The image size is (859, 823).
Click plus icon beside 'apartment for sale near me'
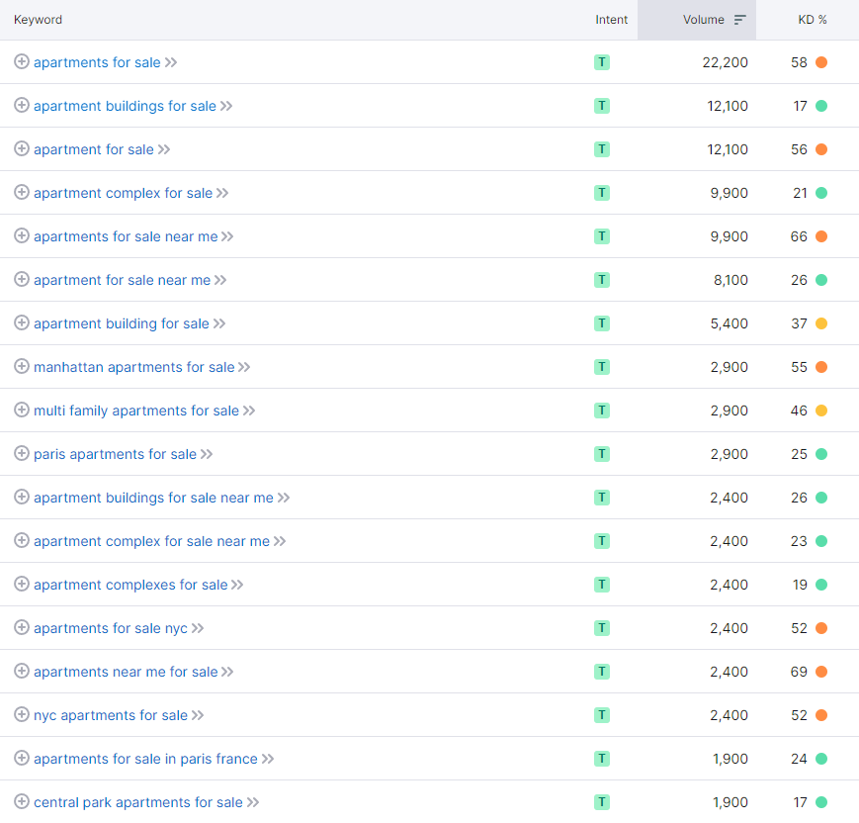click(22, 279)
